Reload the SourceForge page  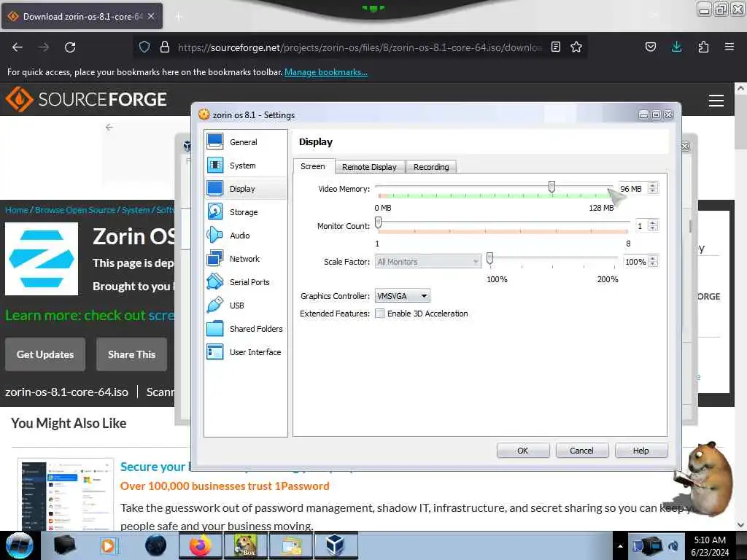click(x=70, y=47)
